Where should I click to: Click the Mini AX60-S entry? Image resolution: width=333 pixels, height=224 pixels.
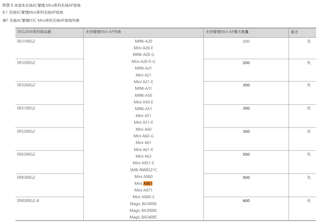(143, 197)
